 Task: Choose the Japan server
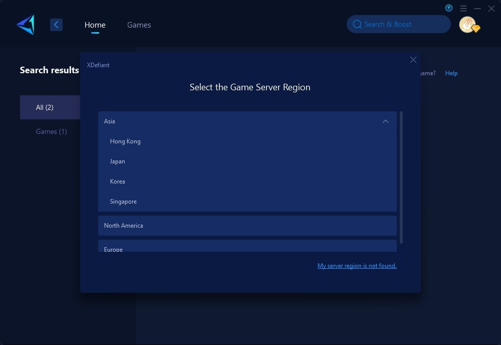[x=247, y=161]
